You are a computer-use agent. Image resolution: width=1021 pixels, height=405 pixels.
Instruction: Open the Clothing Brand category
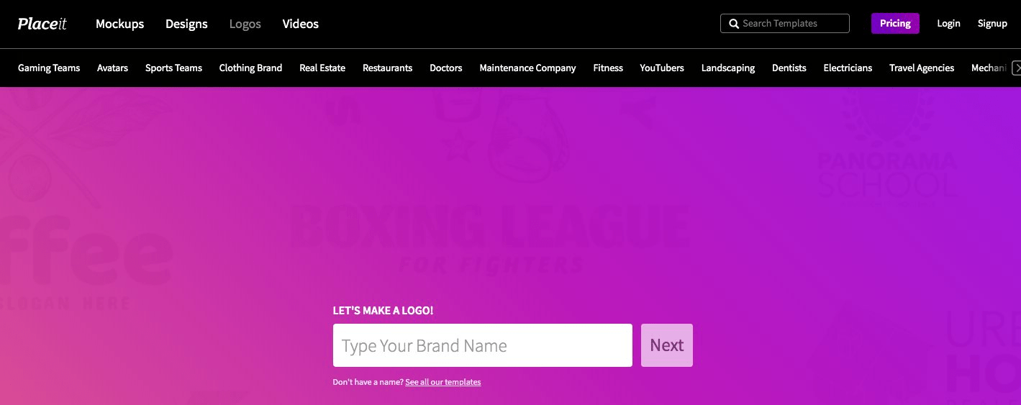pos(250,68)
